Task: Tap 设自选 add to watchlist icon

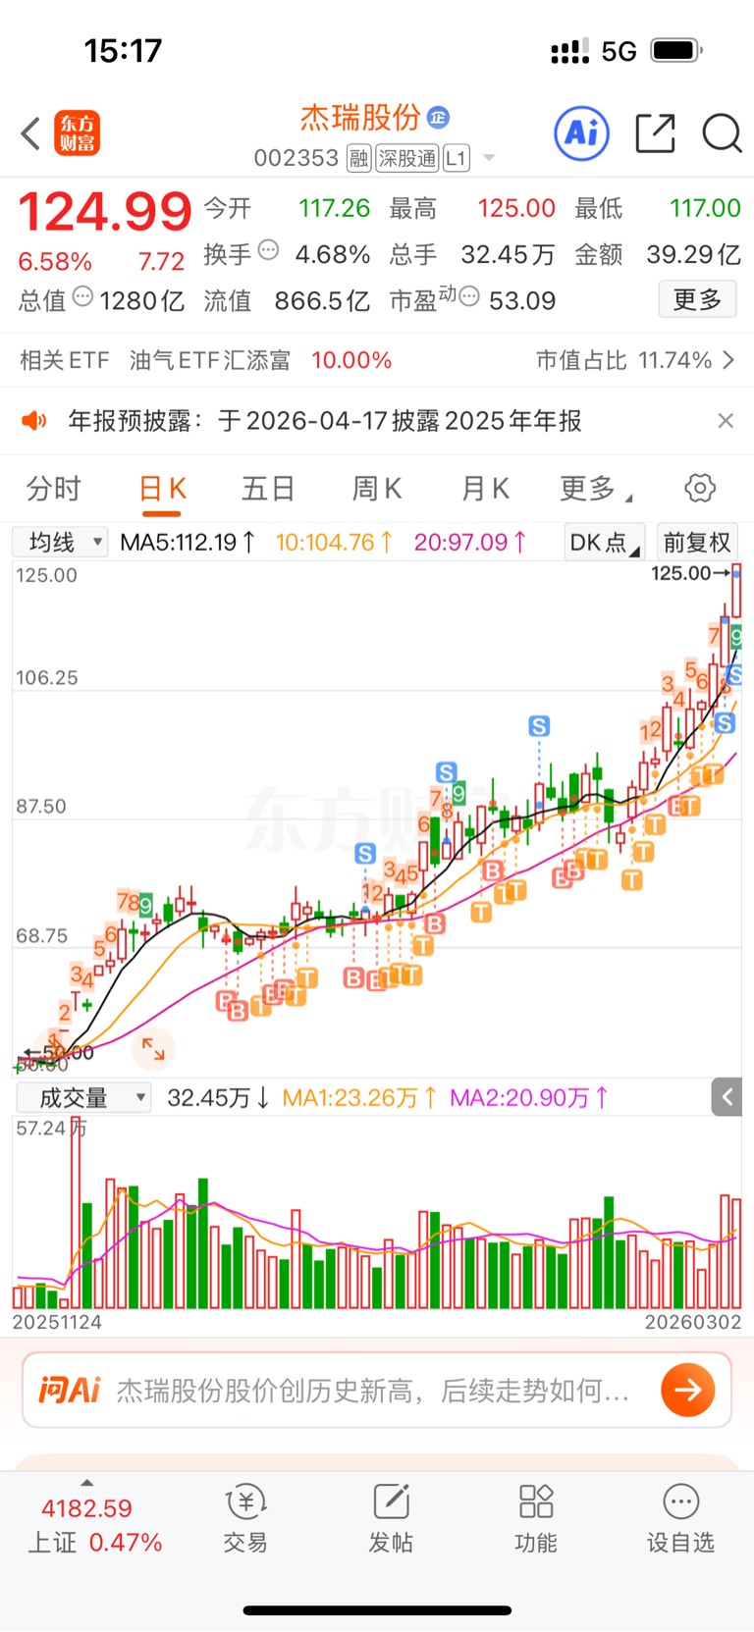Action: point(680,1519)
